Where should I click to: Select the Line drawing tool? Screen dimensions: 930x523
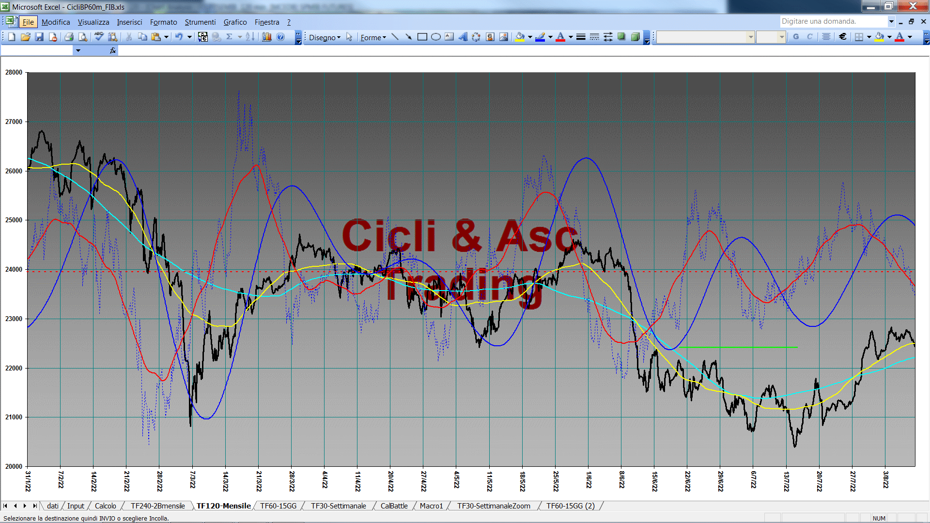click(395, 37)
